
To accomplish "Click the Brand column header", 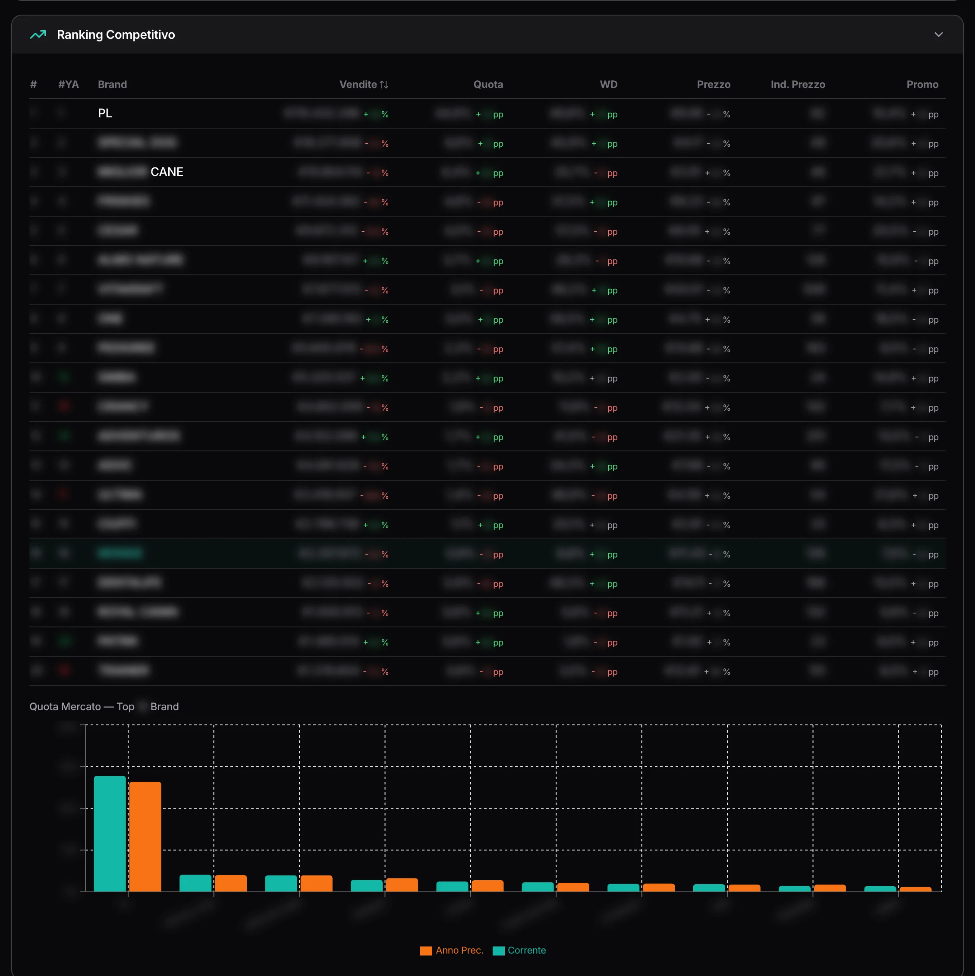I will coord(112,85).
